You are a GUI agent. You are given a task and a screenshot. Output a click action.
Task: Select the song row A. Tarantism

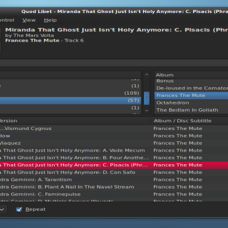[x=114, y=180]
